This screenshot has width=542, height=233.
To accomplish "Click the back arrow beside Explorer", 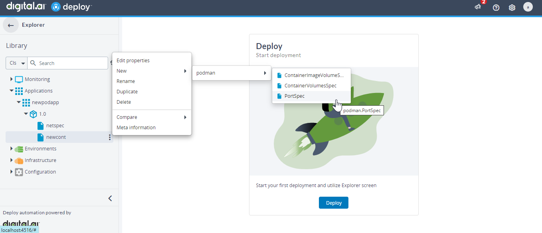I will (11, 25).
